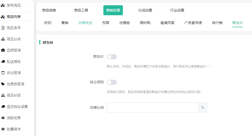Viewport: 252px width, 136px height.
Task: Go to the 限时购 sub-tab
Action: coord(145,23)
